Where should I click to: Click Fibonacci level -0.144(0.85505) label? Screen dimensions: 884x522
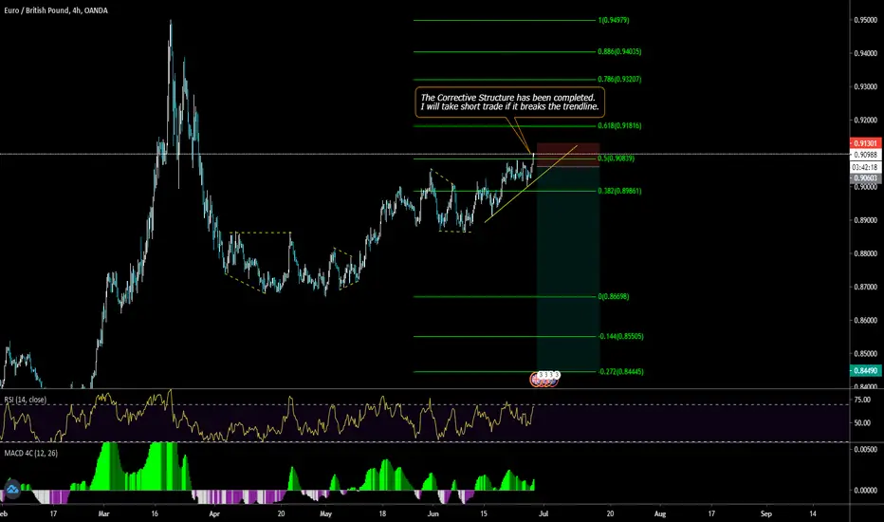(x=620, y=336)
